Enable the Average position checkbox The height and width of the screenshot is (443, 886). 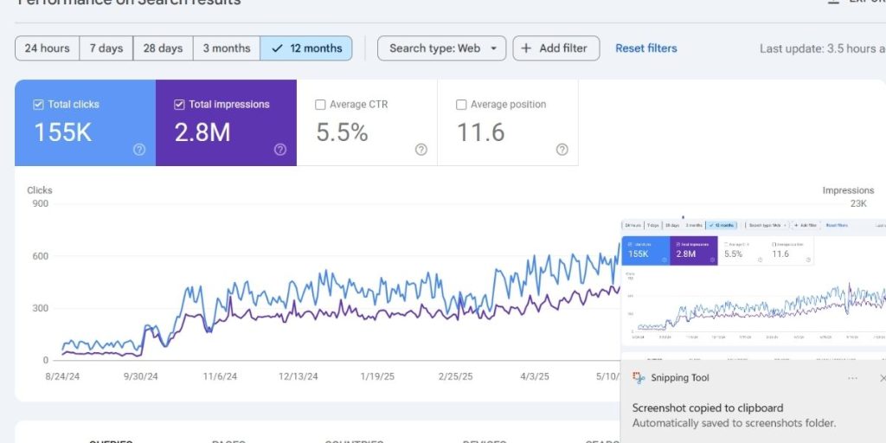[x=461, y=105]
